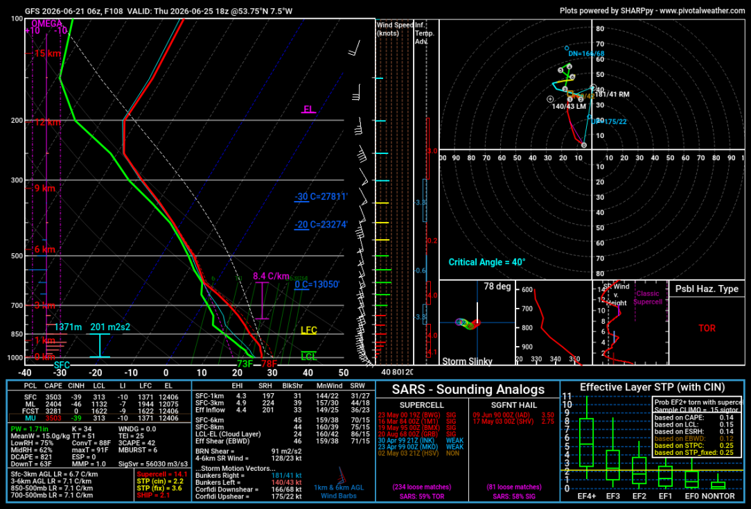Click the SARS - Sounding Analogs title
The width and height of the screenshot is (751, 509).
(468, 389)
